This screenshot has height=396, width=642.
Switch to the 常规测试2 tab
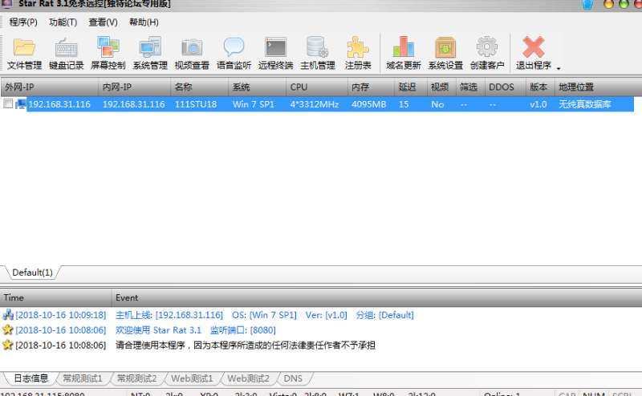[136, 378]
